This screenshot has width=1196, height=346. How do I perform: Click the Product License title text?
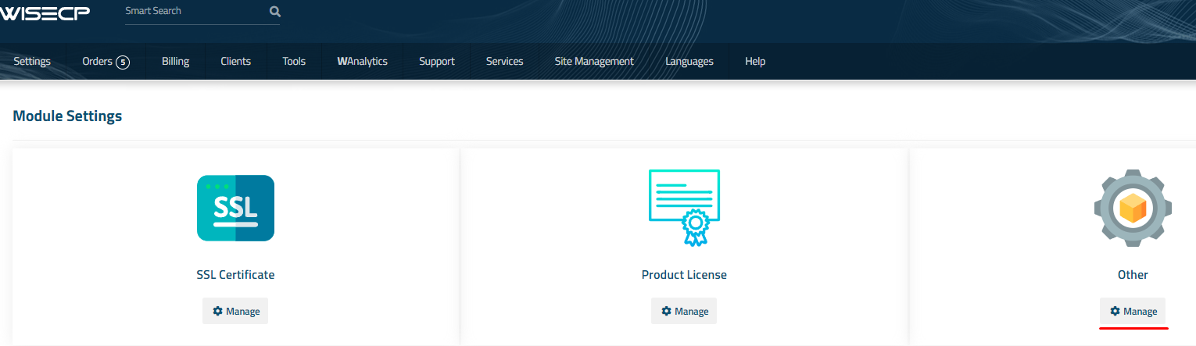tap(684, 275)
